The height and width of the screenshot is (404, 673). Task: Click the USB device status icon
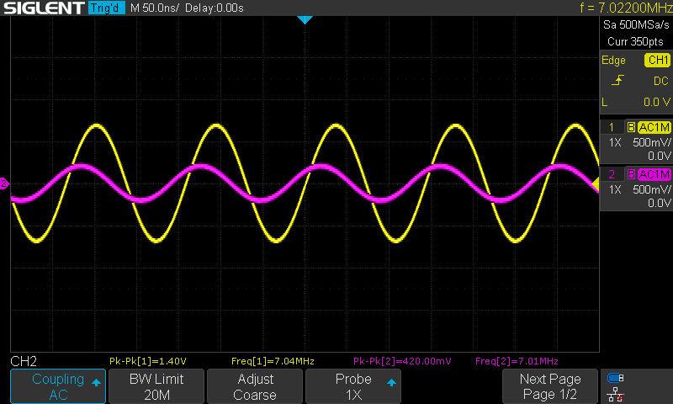click(616, 378)
